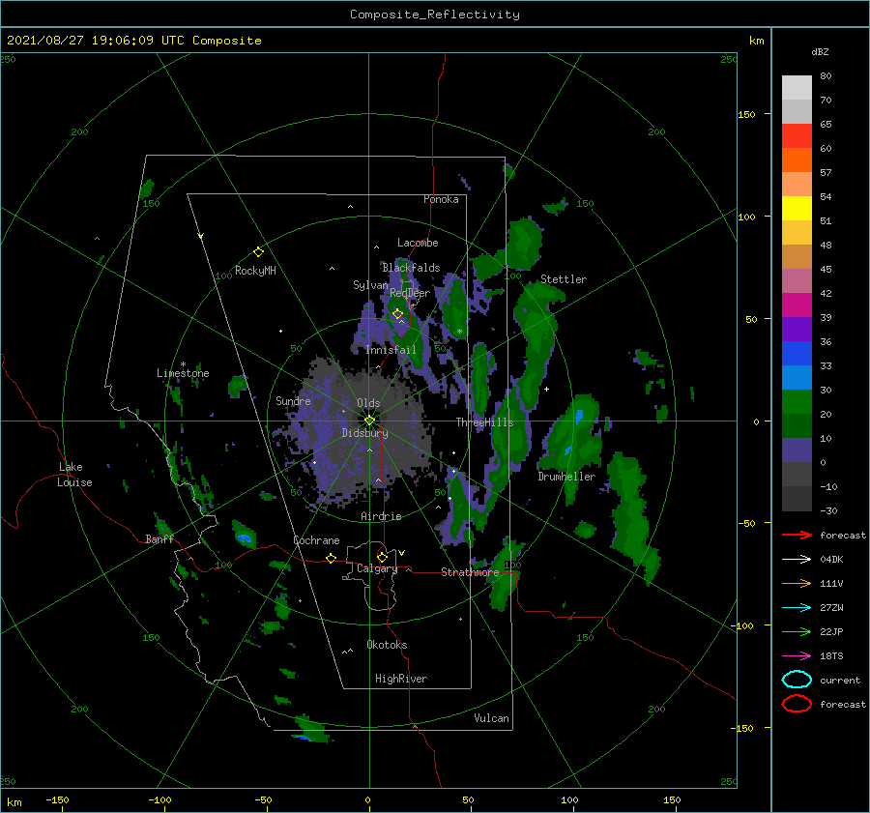Image resolution: width=870 pixels, height=813 pixels.
Task: Click the cyan 27ZW arrow icon
Action: click(x=797, y=608)
